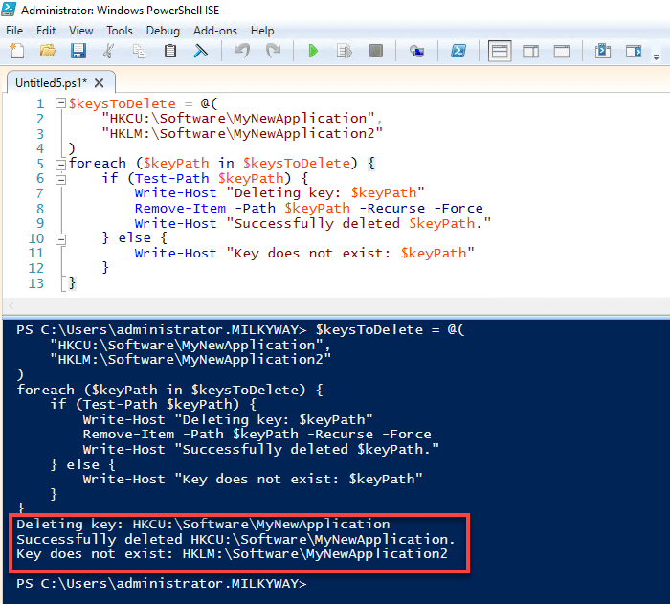Click -Recurse parameter in script line 8
The height and width of the screenshot is (604, 670).
tap(391, 208)
